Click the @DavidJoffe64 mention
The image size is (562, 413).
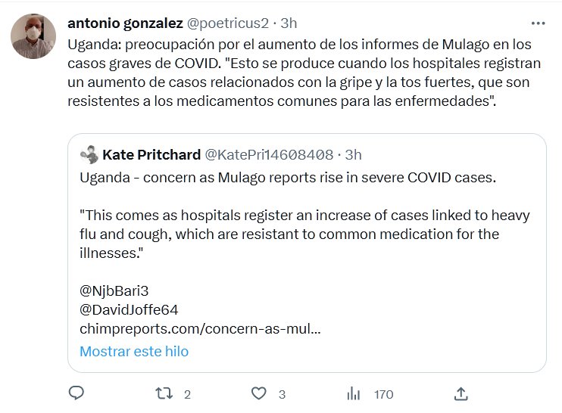coord(129,309)
